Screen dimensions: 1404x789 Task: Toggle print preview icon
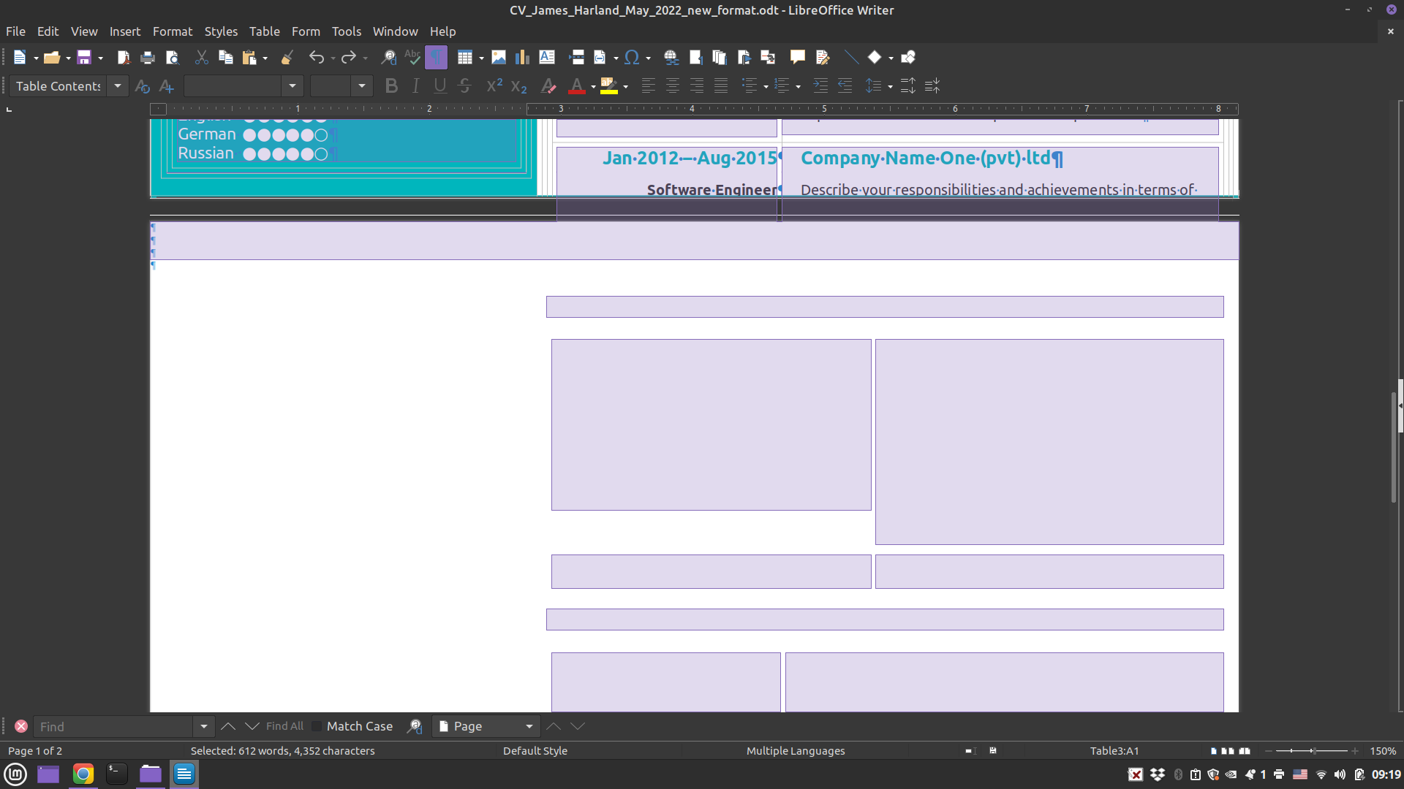tap(173, 57)
